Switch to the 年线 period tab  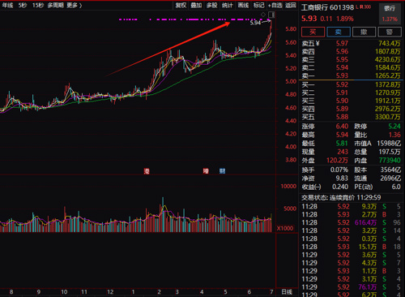[x=7, y=5]
